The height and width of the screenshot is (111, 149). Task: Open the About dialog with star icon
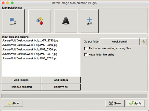coord(13,103)
